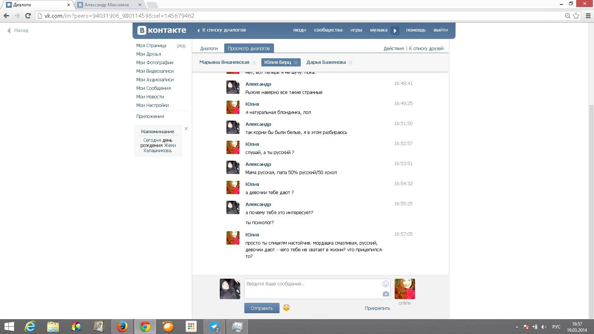Bookmark this page with the star icon

[576, 16]
